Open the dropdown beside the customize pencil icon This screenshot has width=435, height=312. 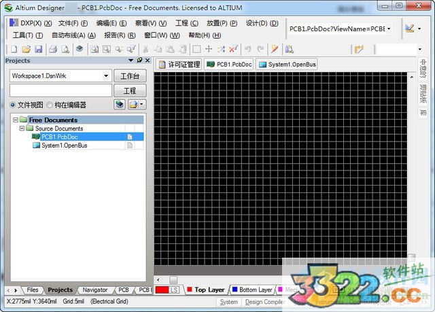(x=419, y=29)
